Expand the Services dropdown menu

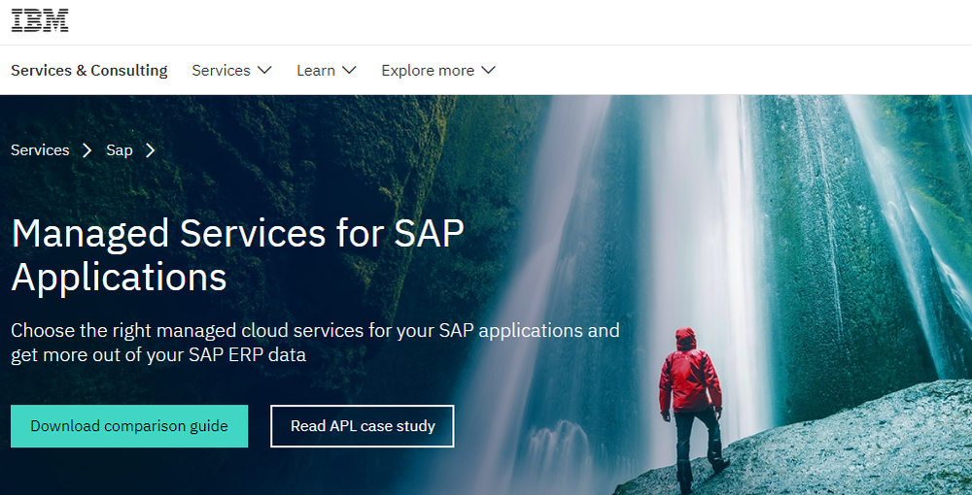click(x=232, y=71)
